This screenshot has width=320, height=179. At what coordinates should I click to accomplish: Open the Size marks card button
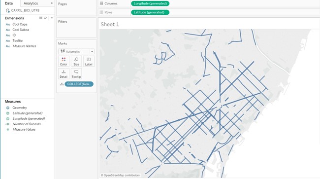(x=76, y=61)
